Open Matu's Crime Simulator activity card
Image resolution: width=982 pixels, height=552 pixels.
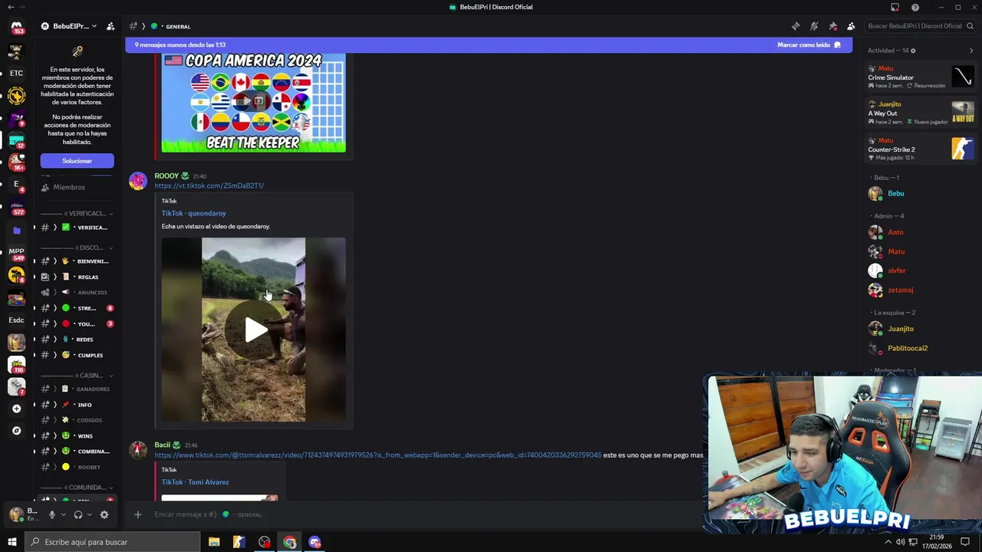click(x=921, y=77)
